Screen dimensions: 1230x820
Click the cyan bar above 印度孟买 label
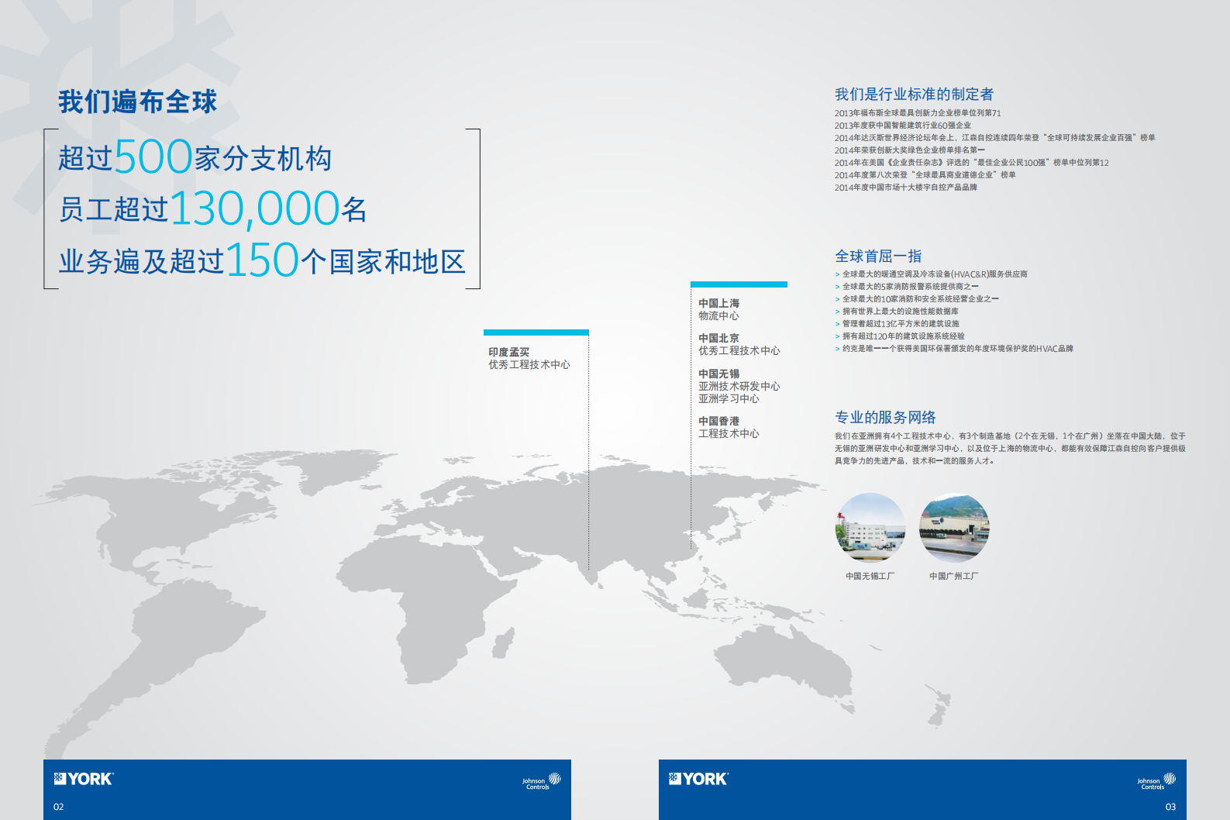tap(536, 332)
